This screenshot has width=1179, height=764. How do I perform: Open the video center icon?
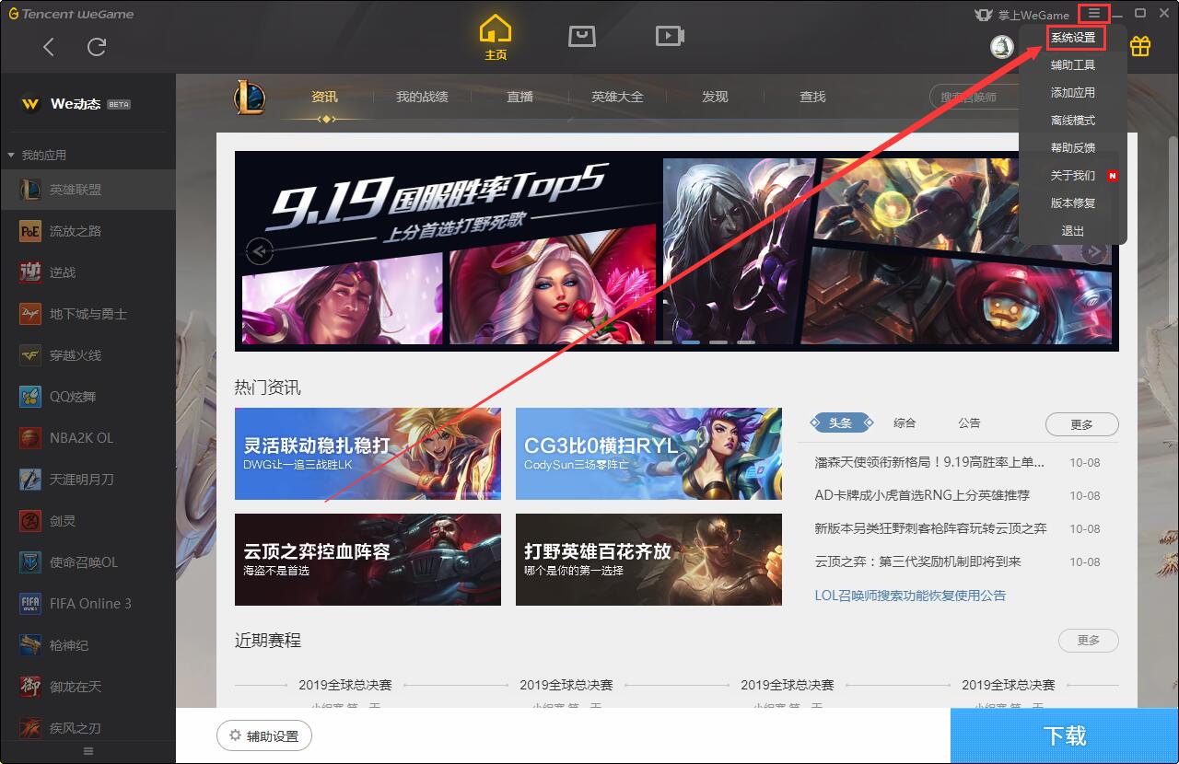click(669, 35)
